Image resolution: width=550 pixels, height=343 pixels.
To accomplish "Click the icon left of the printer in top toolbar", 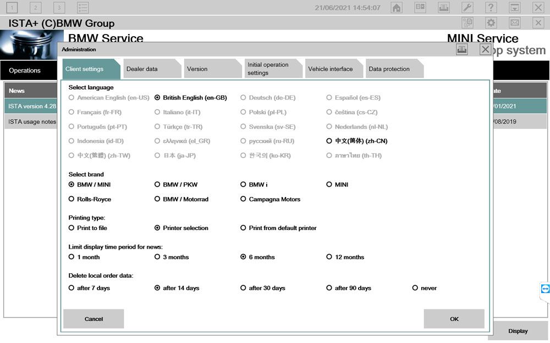I will pyautogui.click(x=420, y=7).
